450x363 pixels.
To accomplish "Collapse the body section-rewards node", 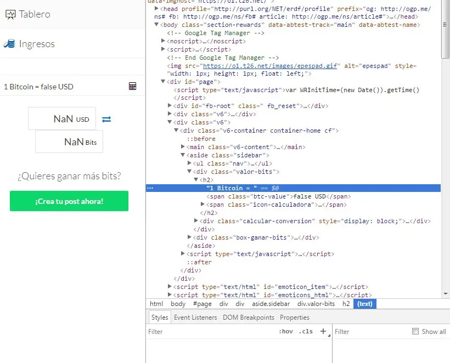I will (x=156, y=25).
